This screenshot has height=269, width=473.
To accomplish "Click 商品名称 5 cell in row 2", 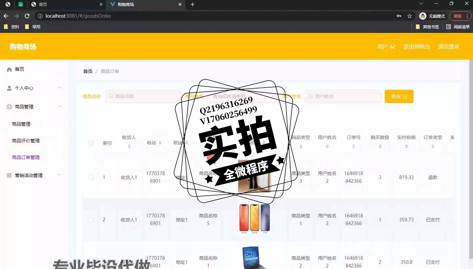I will pos(208,219).
